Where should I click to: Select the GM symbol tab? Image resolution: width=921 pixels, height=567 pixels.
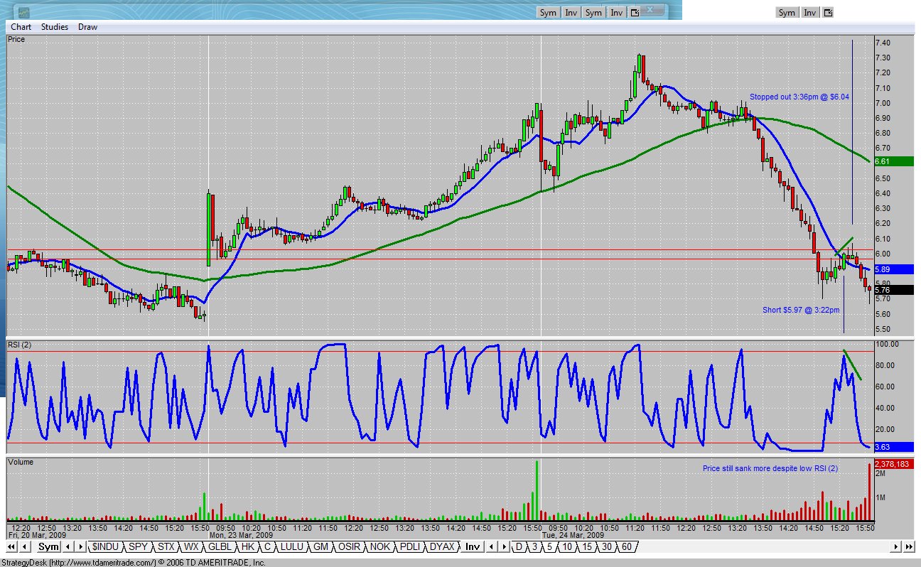321,546
